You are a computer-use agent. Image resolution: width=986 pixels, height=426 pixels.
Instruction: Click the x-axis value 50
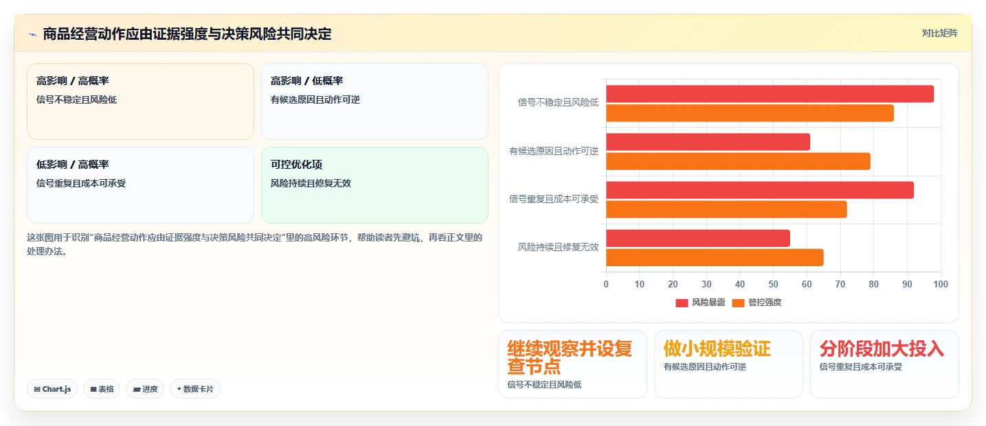tap(773, 285)
